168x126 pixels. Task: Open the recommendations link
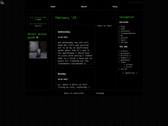[128, 33]
